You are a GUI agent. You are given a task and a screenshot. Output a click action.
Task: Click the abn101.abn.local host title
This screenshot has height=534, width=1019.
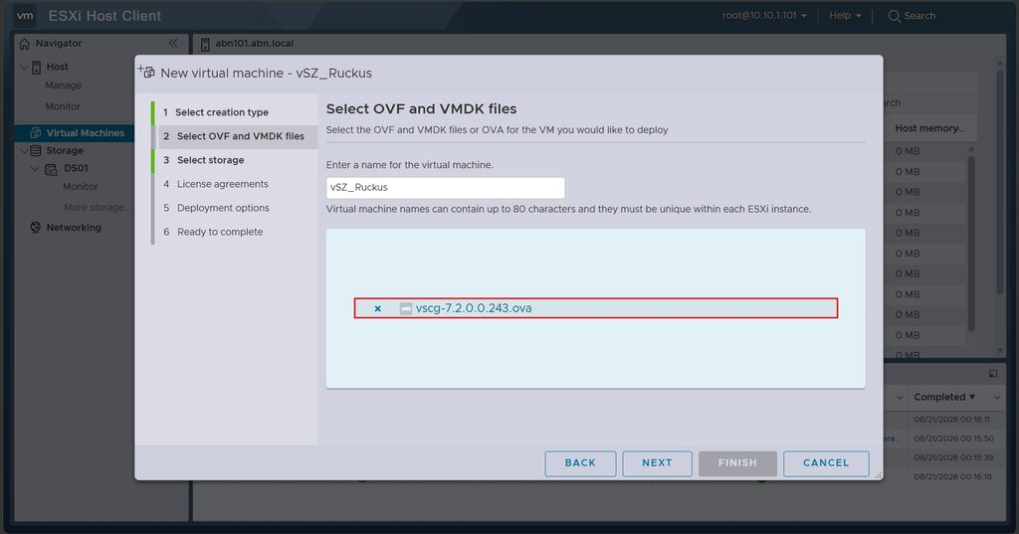pyautogui.click(x=254, y=44)
